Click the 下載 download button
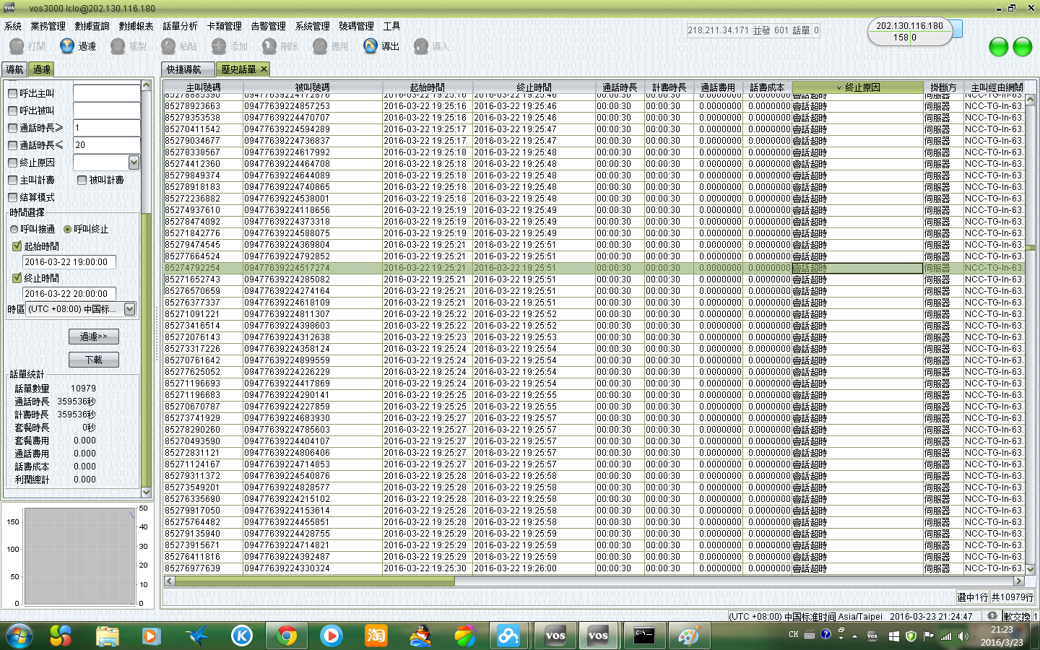This screenshot has height=650, width=1040. [94, 360]
